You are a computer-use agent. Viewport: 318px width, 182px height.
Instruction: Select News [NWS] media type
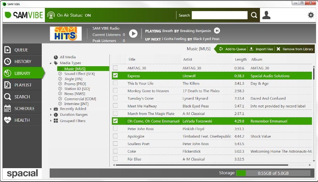(75, 94)
